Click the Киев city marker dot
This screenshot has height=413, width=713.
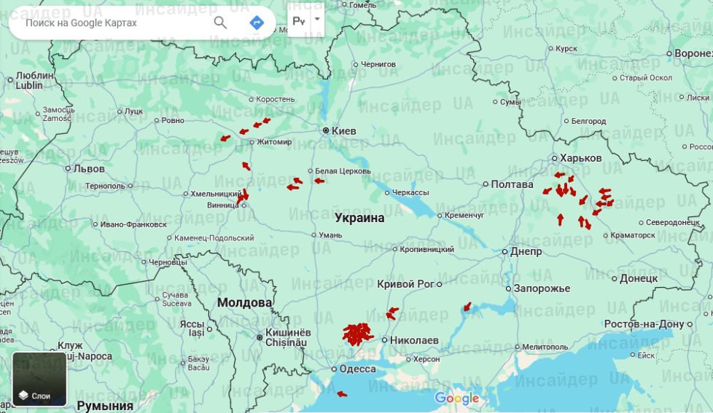tap(327, 130)
